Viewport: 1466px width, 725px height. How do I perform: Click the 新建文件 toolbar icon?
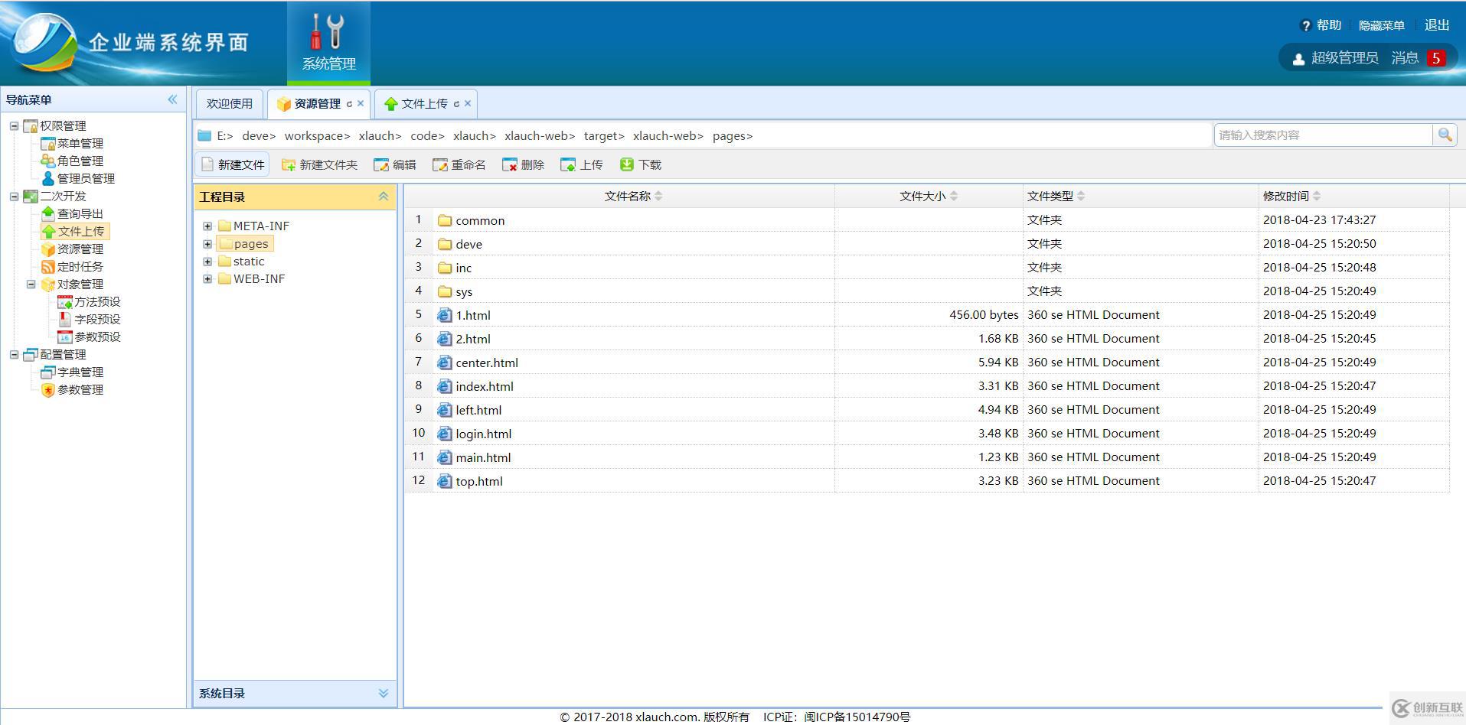coord(206,164)
